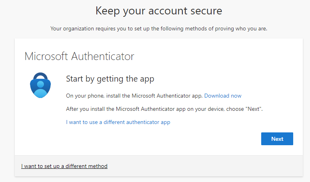This screenshot has width=310, height=182.
Task: Click the gray footer bar beside the different method link
Action: [x=205, y=166]
